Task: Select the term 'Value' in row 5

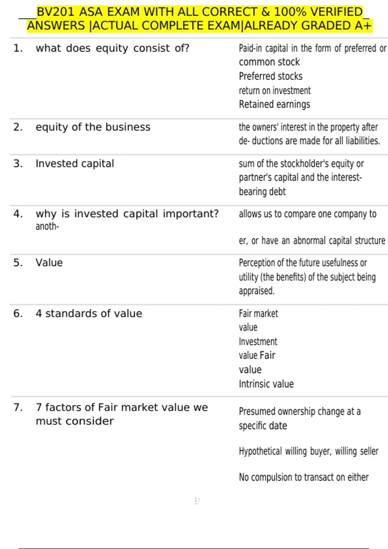Action: [49, 263]
